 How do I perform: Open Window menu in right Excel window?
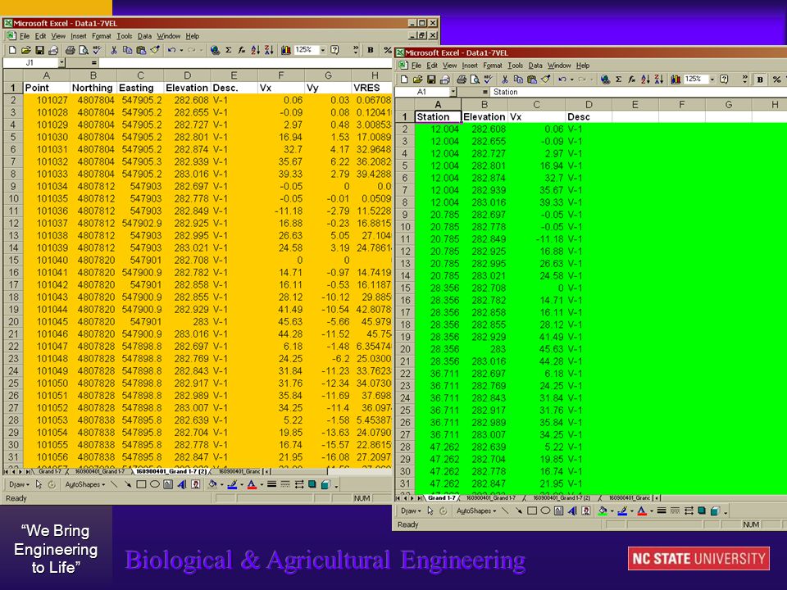click(x=559, y=66)
